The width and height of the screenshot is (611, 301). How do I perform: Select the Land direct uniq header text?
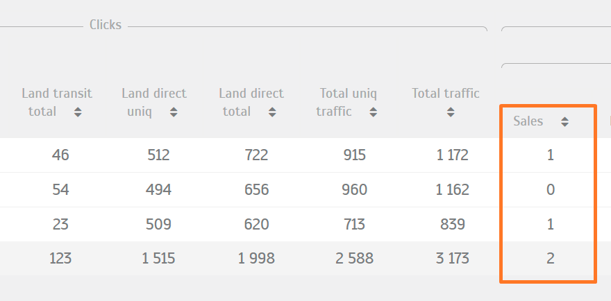coord(154,103)
